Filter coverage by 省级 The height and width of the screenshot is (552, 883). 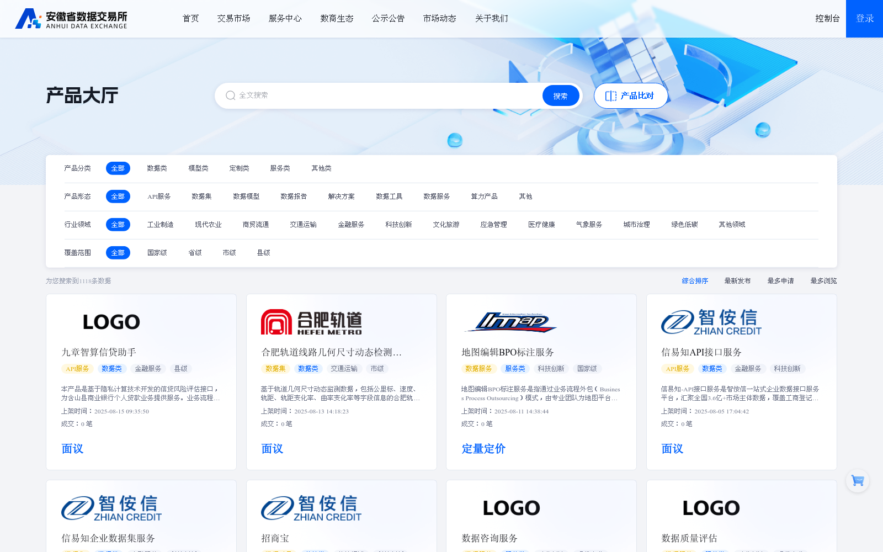195,253
